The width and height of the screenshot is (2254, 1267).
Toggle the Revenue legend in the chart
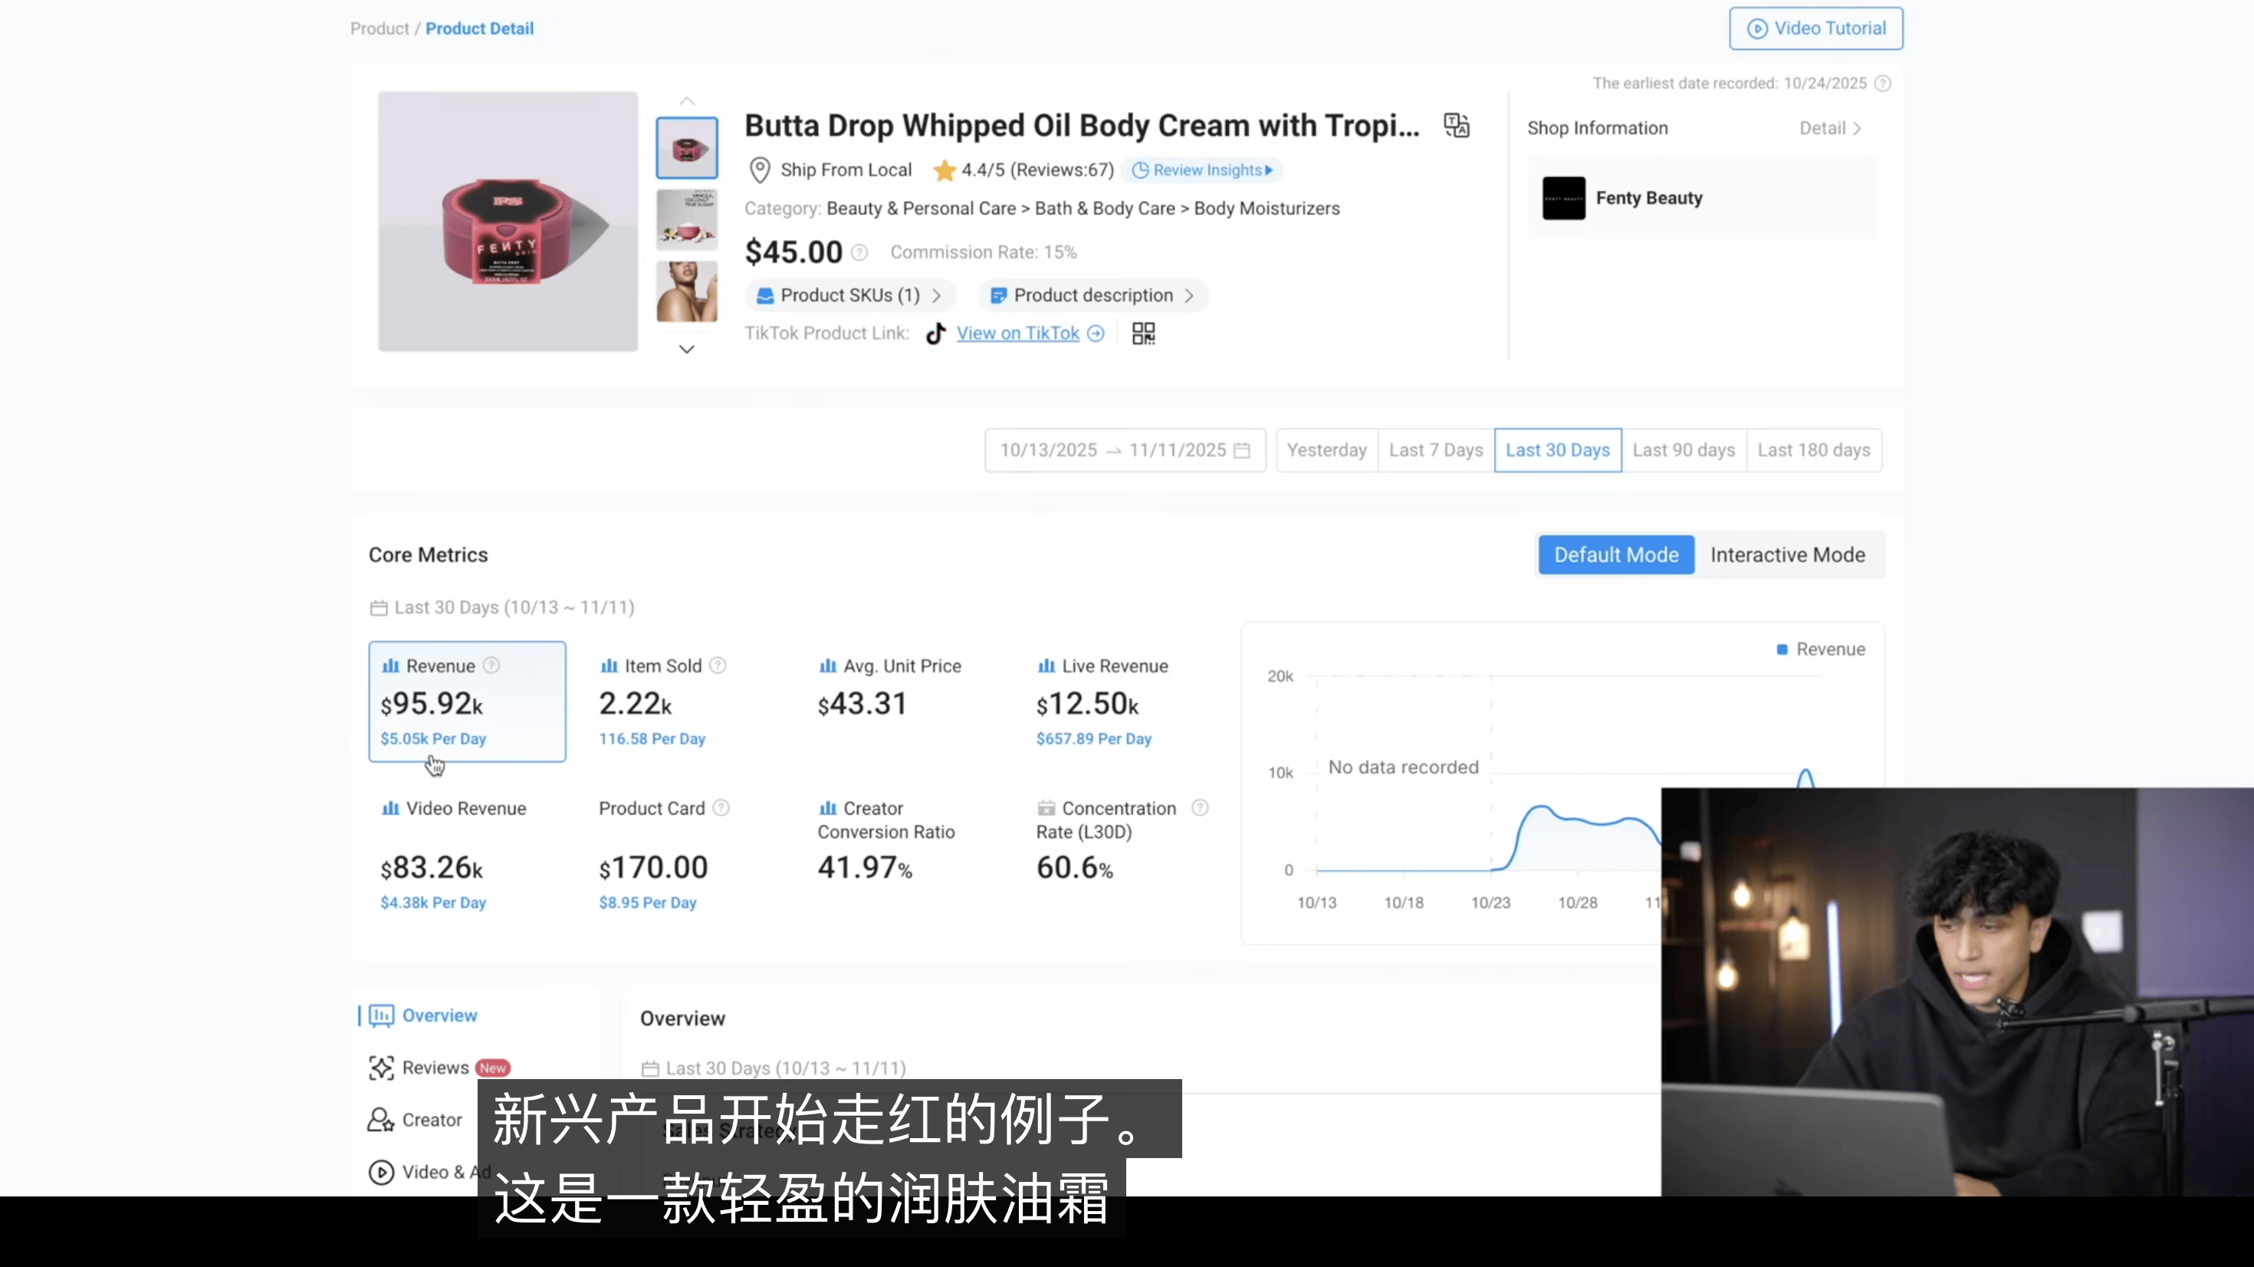click(x=1821, y=650)
